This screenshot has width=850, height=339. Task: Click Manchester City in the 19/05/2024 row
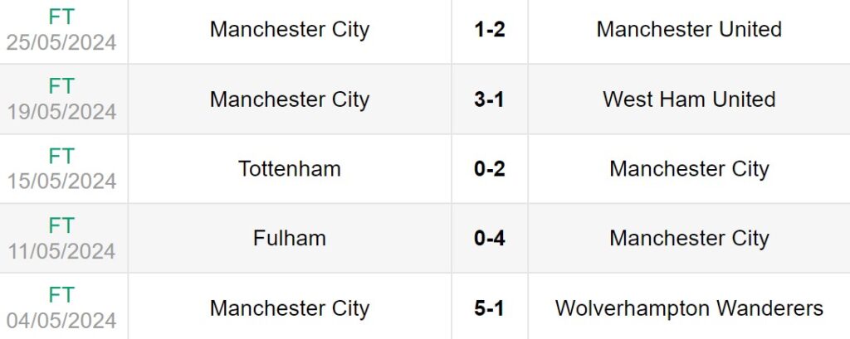pos(290,99)
